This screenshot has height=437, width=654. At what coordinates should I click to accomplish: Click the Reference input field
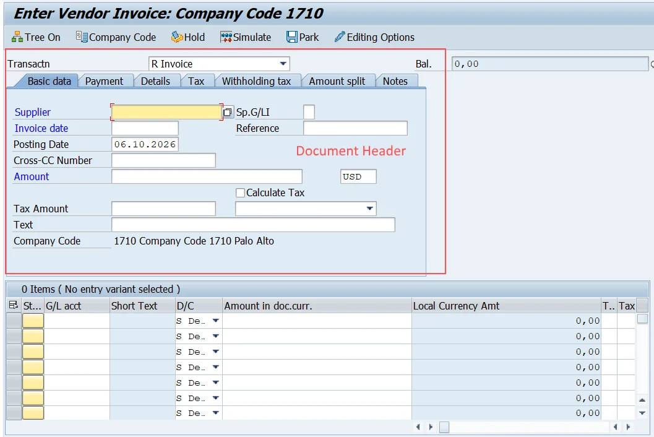355,128
